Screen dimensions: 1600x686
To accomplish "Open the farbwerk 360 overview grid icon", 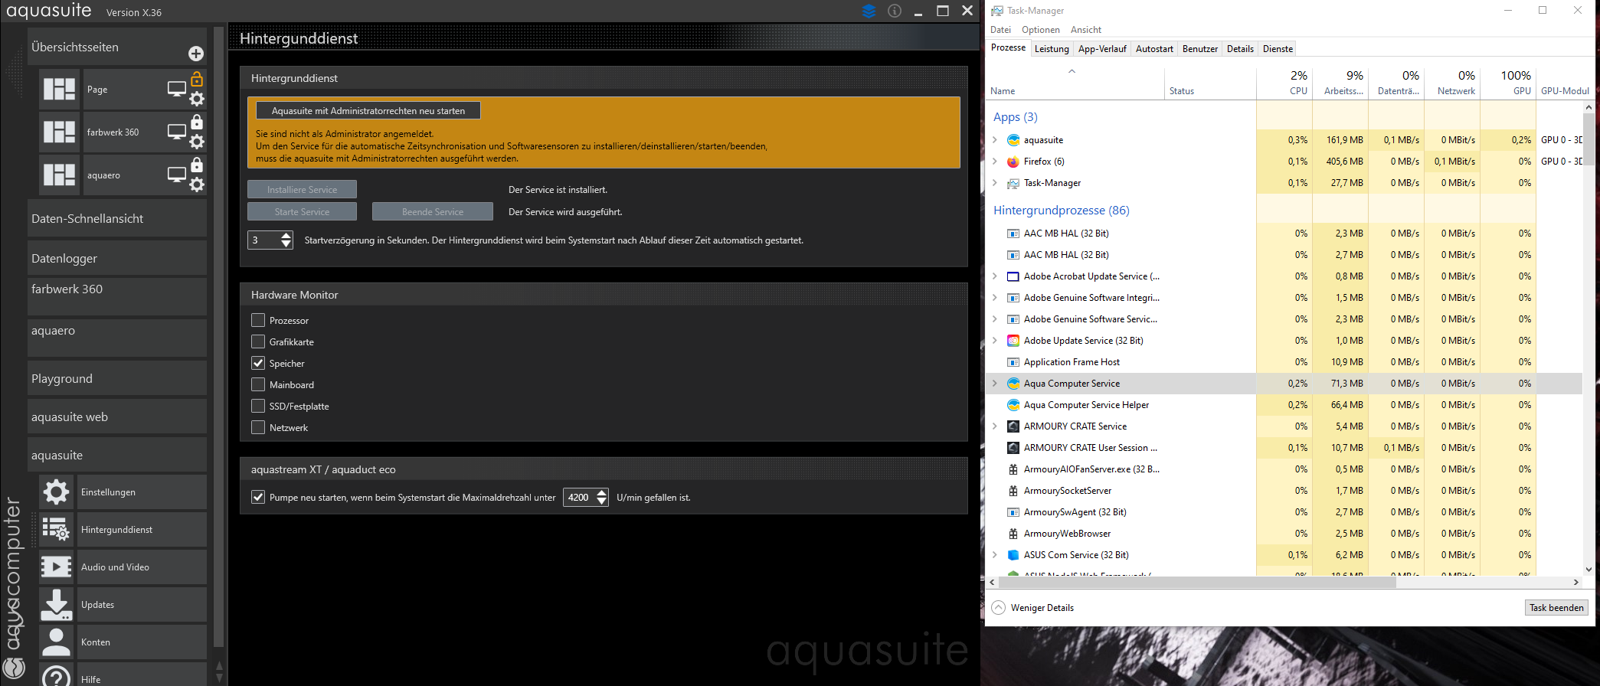I will (x=59, y=132).
